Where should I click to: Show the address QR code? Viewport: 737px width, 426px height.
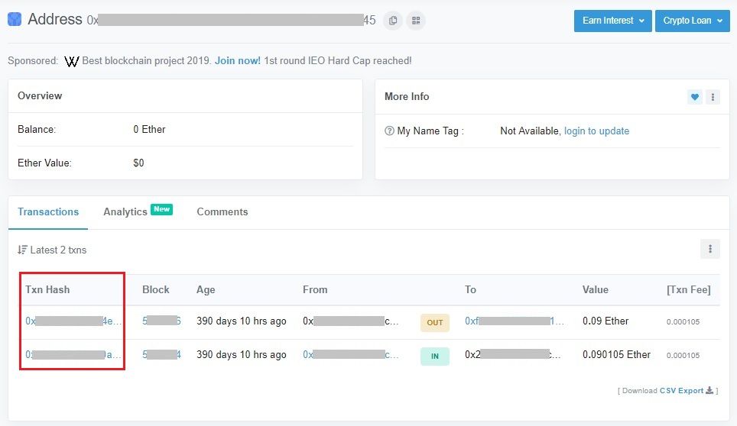point(416,21)
